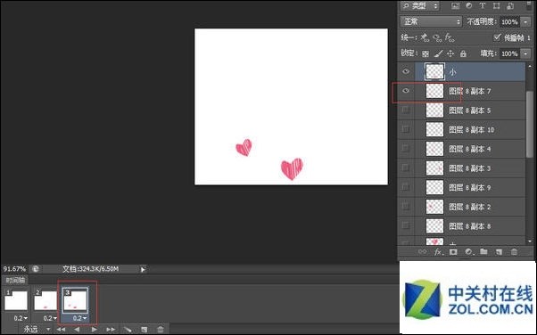The height and width of the screenshot is (335, 537).
Task: Filter layers by adjustment layer icon
Action: (x=469, y=5)
